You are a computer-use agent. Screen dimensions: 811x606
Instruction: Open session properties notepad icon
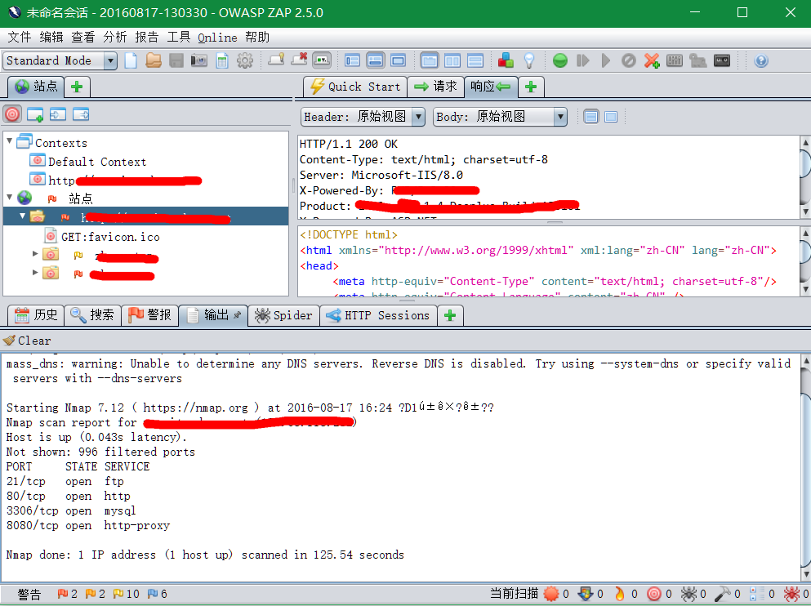[222, 60]
